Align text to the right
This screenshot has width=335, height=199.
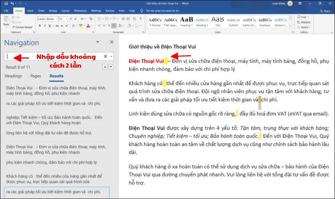pos(109,25)
